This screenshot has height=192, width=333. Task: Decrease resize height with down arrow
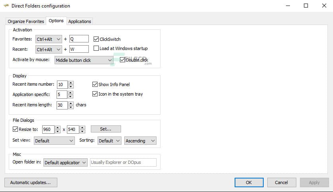pos(82,131)
